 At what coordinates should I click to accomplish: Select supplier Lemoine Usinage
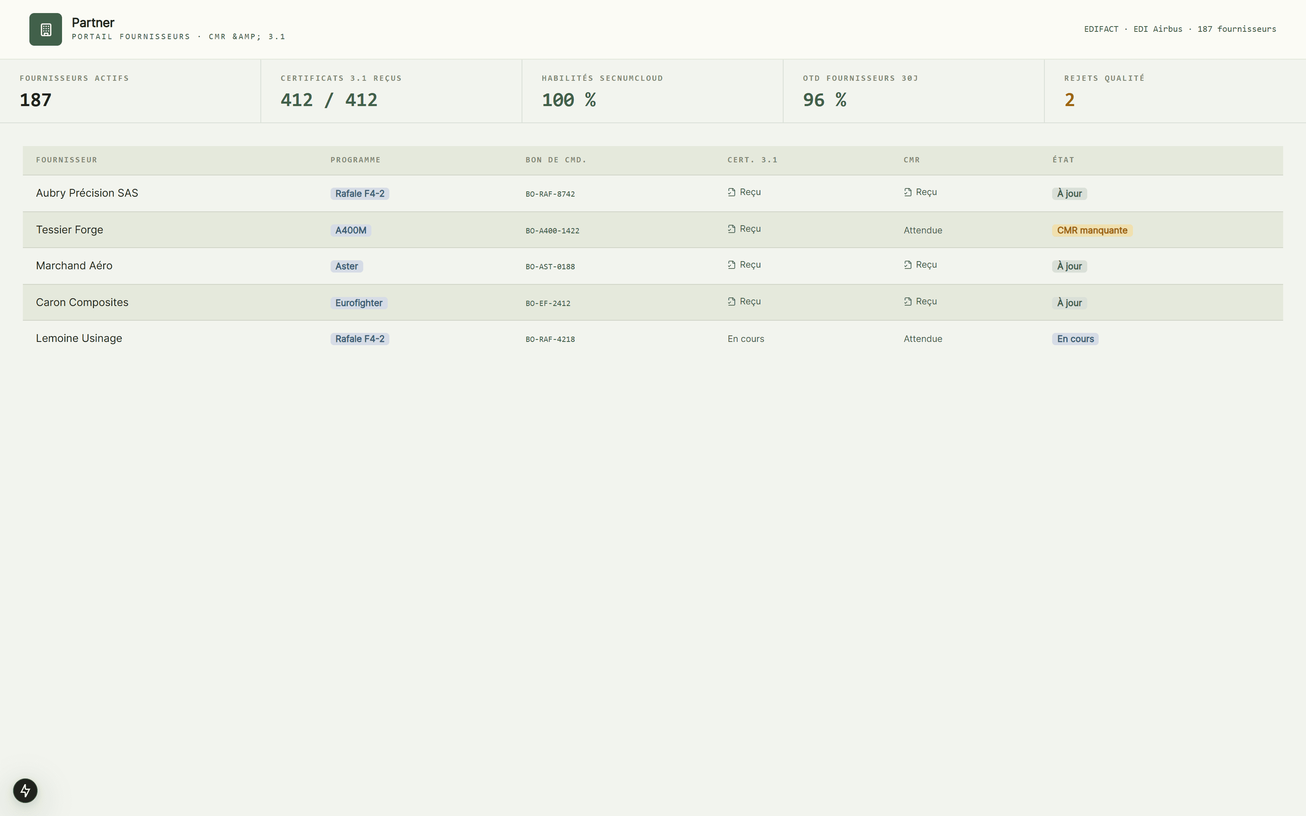click(79, 338)
